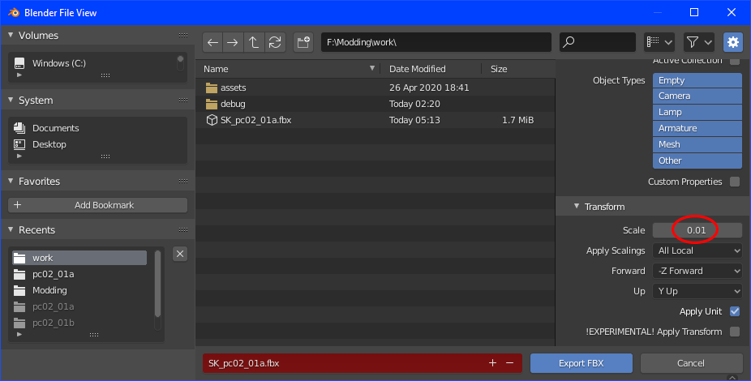Collapse the Recents panel
The width and height of the screenshot is (751, 381).
pyautogui.click(x=11, y=229)
